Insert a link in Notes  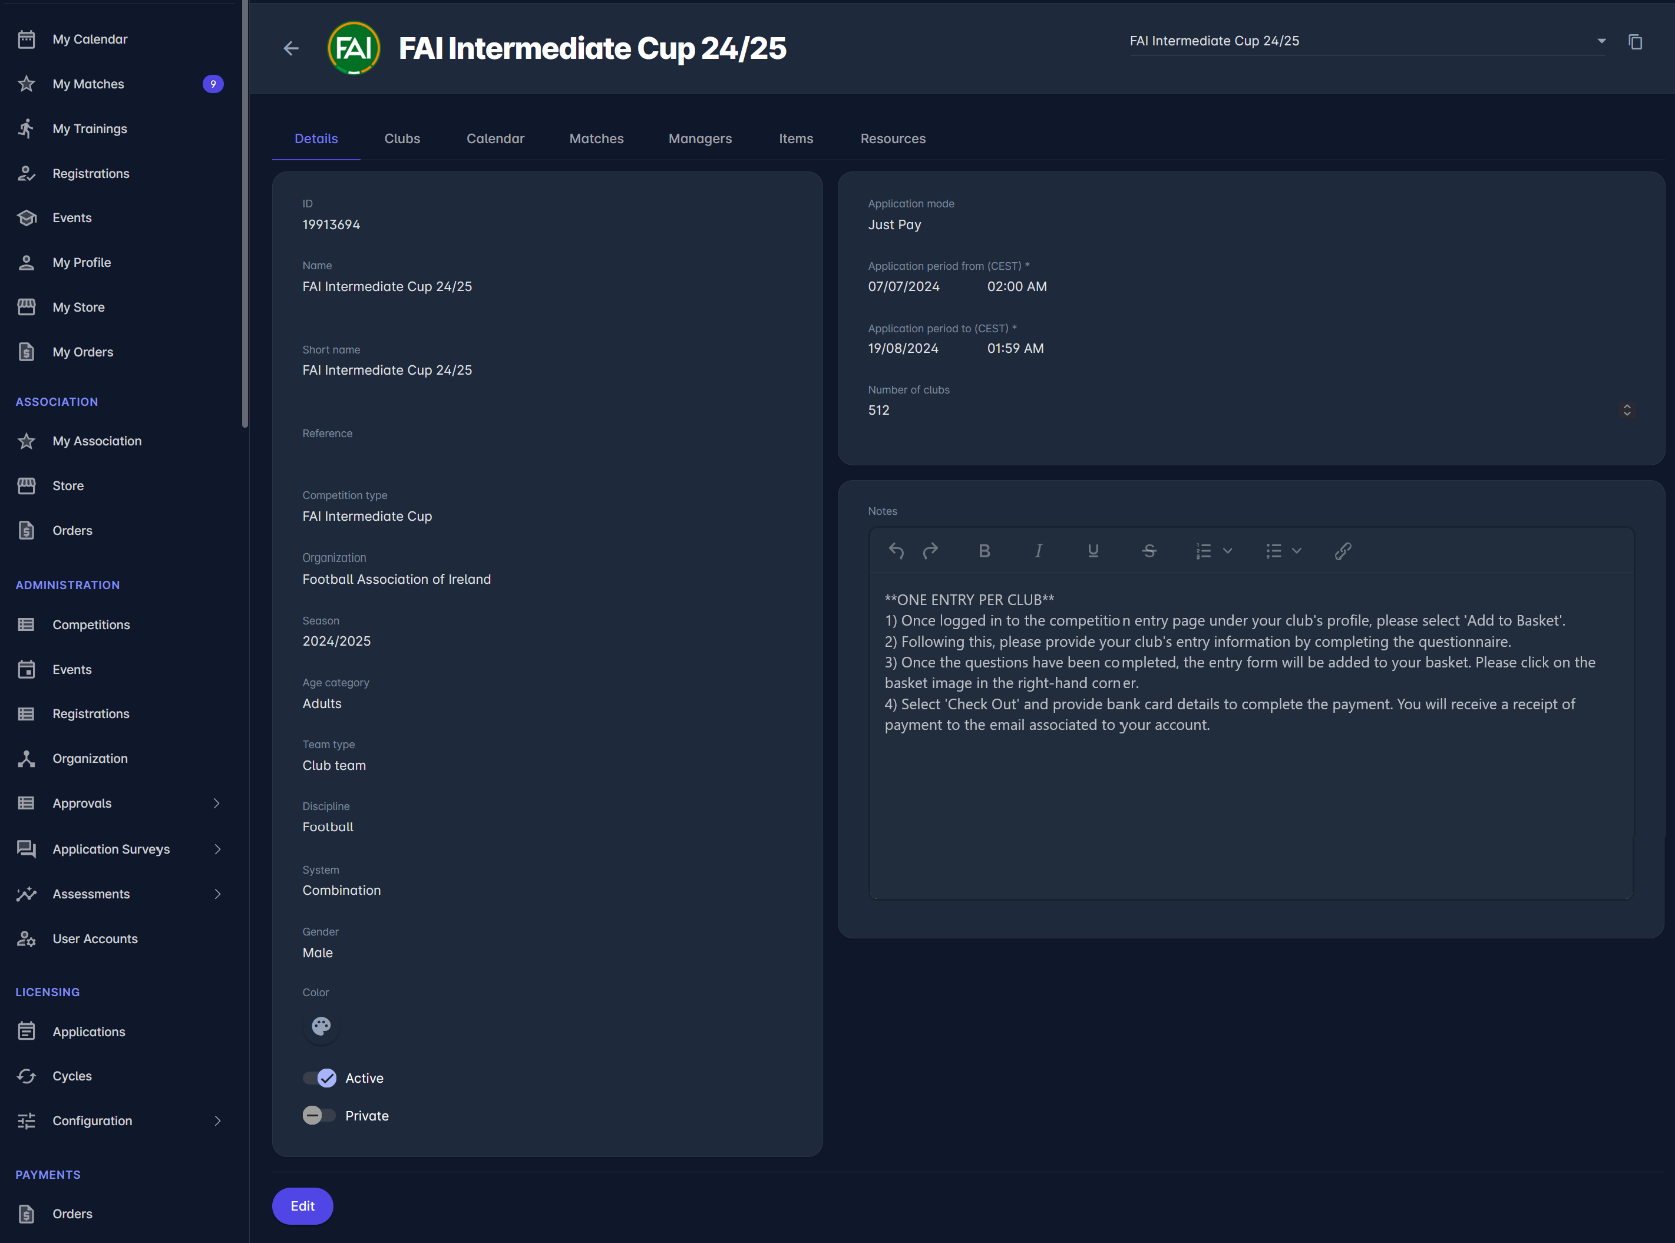[1343, 551]
